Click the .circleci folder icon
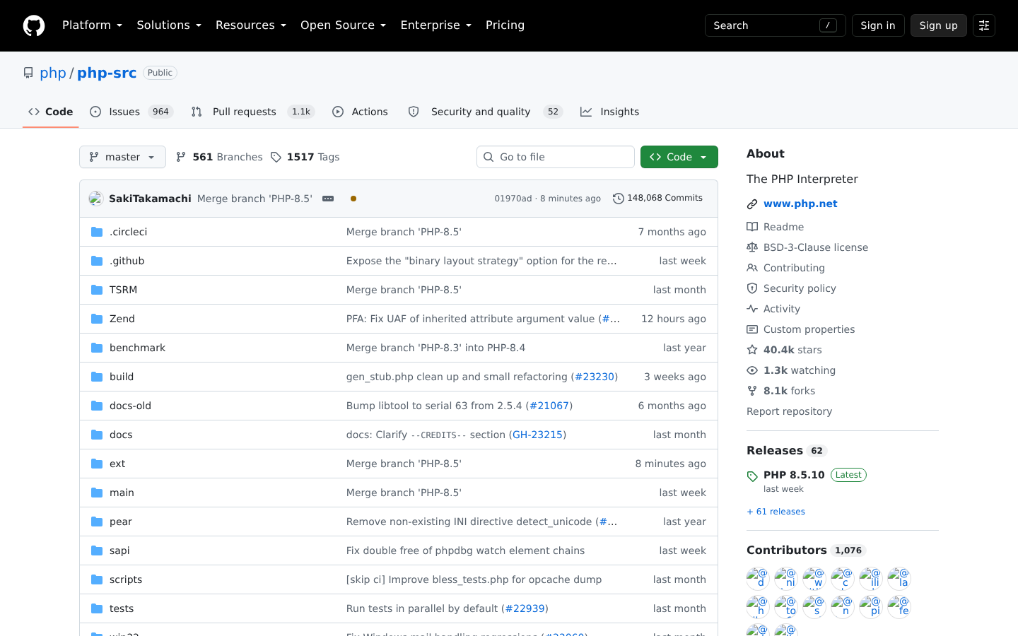1018x636 pixels. coord(97,232)
